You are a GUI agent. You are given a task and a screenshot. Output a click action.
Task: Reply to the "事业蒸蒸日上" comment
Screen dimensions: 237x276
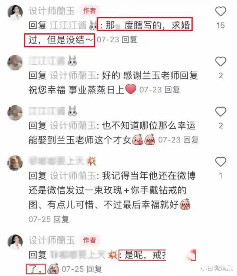172,90
